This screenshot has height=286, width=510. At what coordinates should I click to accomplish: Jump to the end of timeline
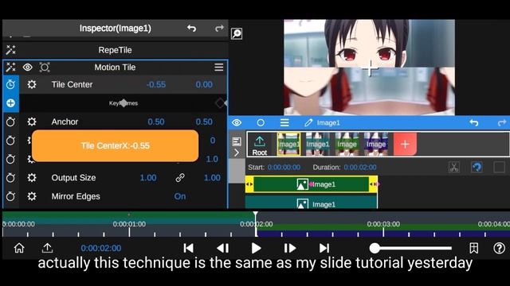pyautogui.click(x=324, y=248)
